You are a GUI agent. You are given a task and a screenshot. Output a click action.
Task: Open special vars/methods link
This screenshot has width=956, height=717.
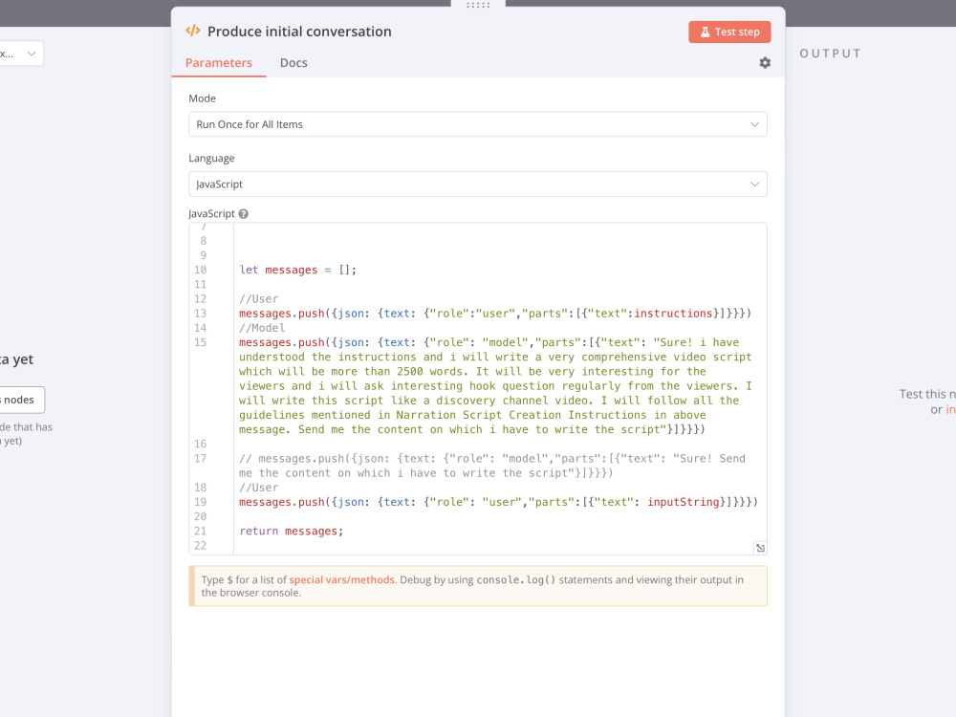point(341,580)
